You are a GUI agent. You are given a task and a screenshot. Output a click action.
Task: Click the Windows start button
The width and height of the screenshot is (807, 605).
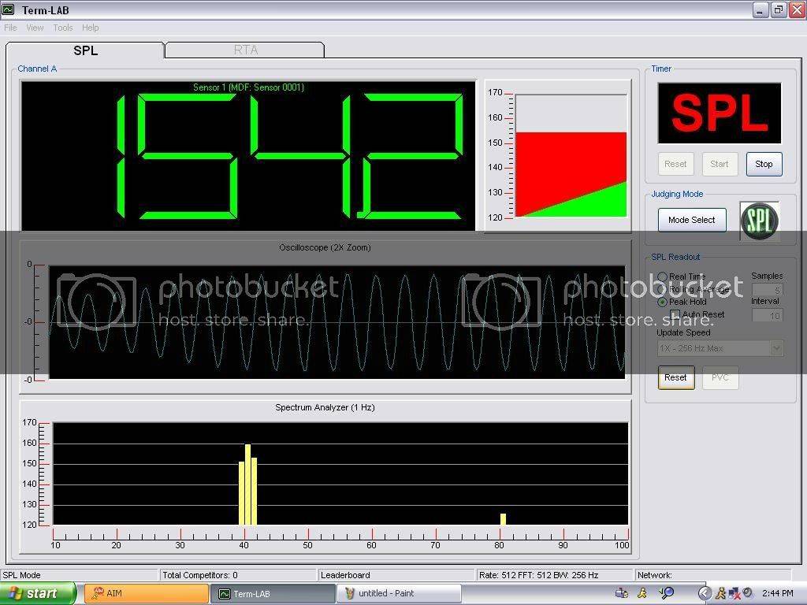point(38,593)
